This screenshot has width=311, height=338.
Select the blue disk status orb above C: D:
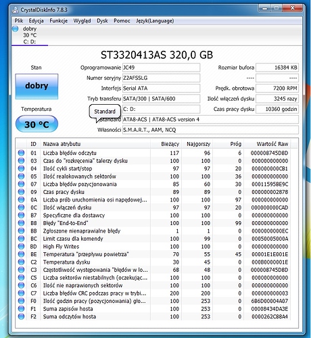(x=16, y=29)
